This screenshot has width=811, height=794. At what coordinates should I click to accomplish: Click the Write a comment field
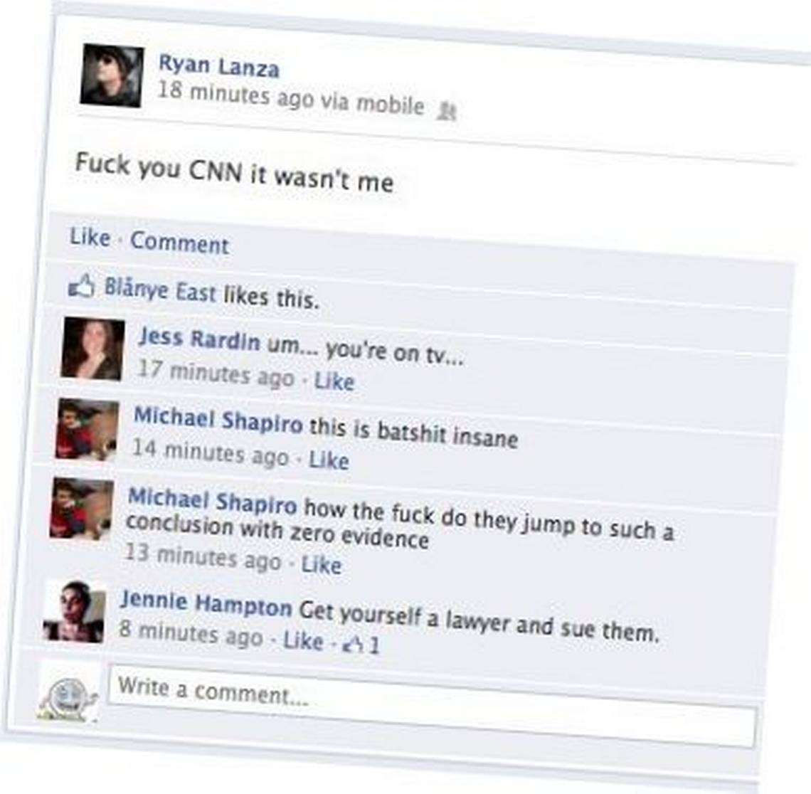(x=433, y=706)
